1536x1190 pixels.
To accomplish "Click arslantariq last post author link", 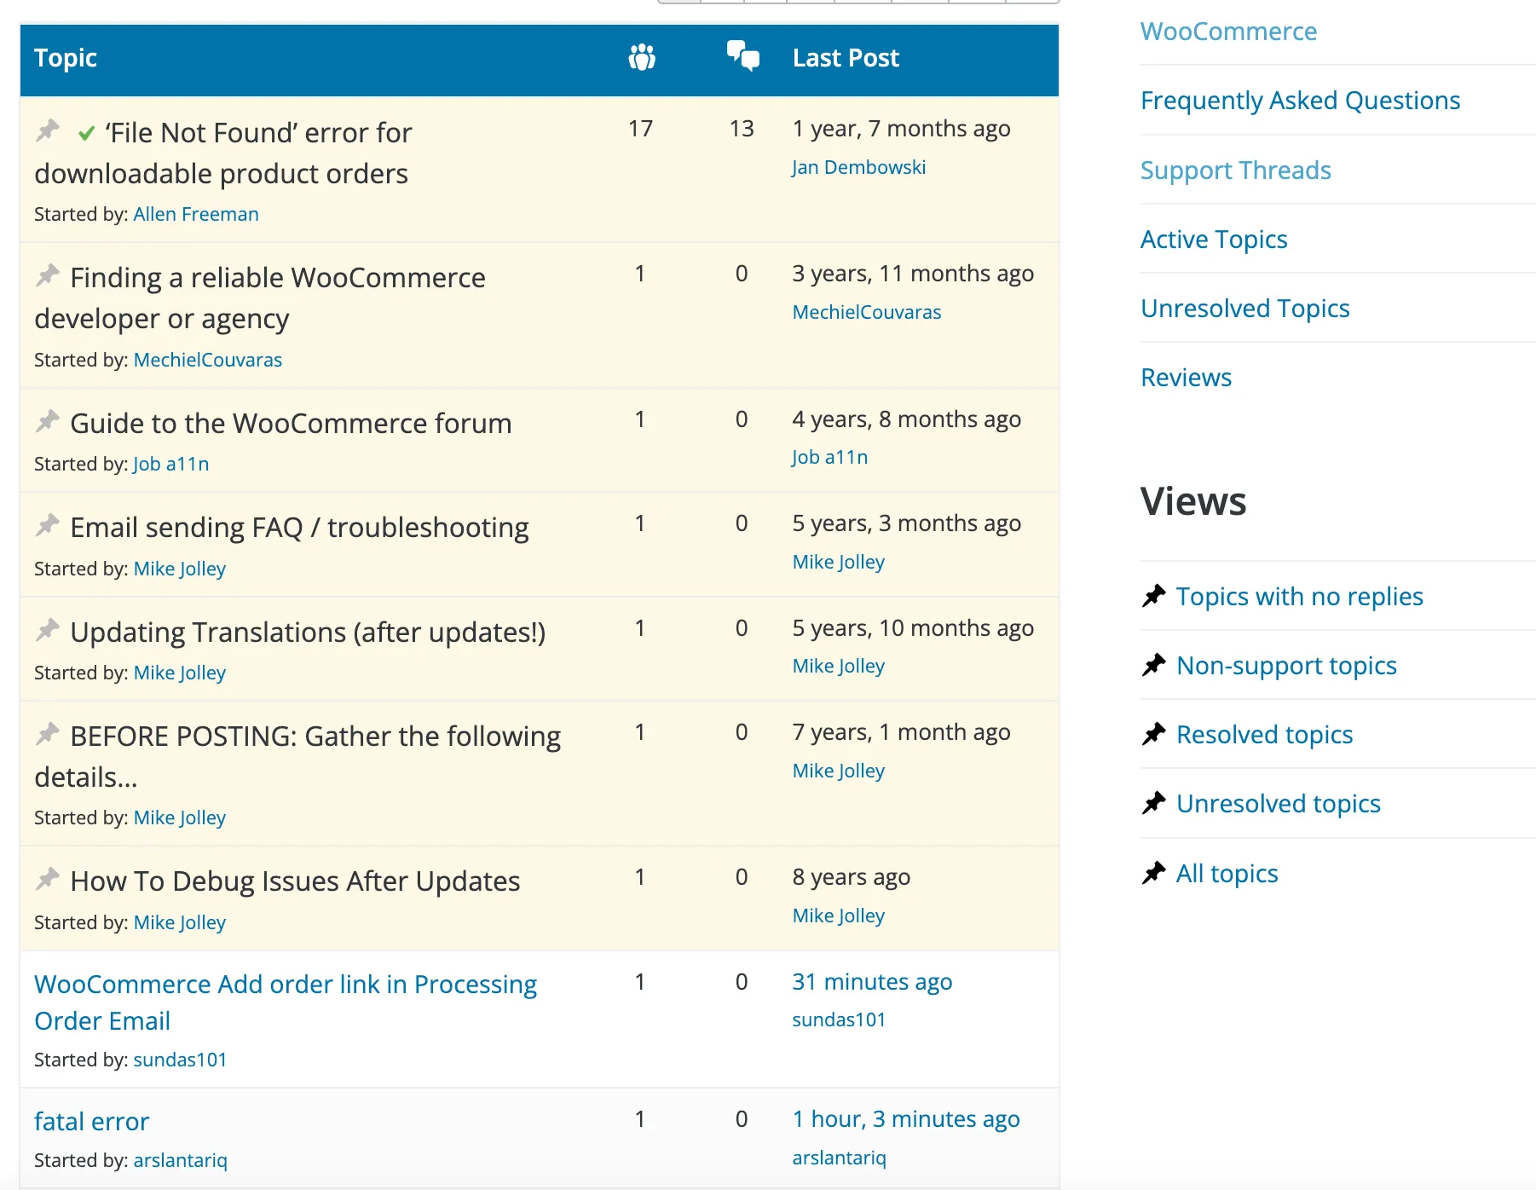I will pos(839,1158).
